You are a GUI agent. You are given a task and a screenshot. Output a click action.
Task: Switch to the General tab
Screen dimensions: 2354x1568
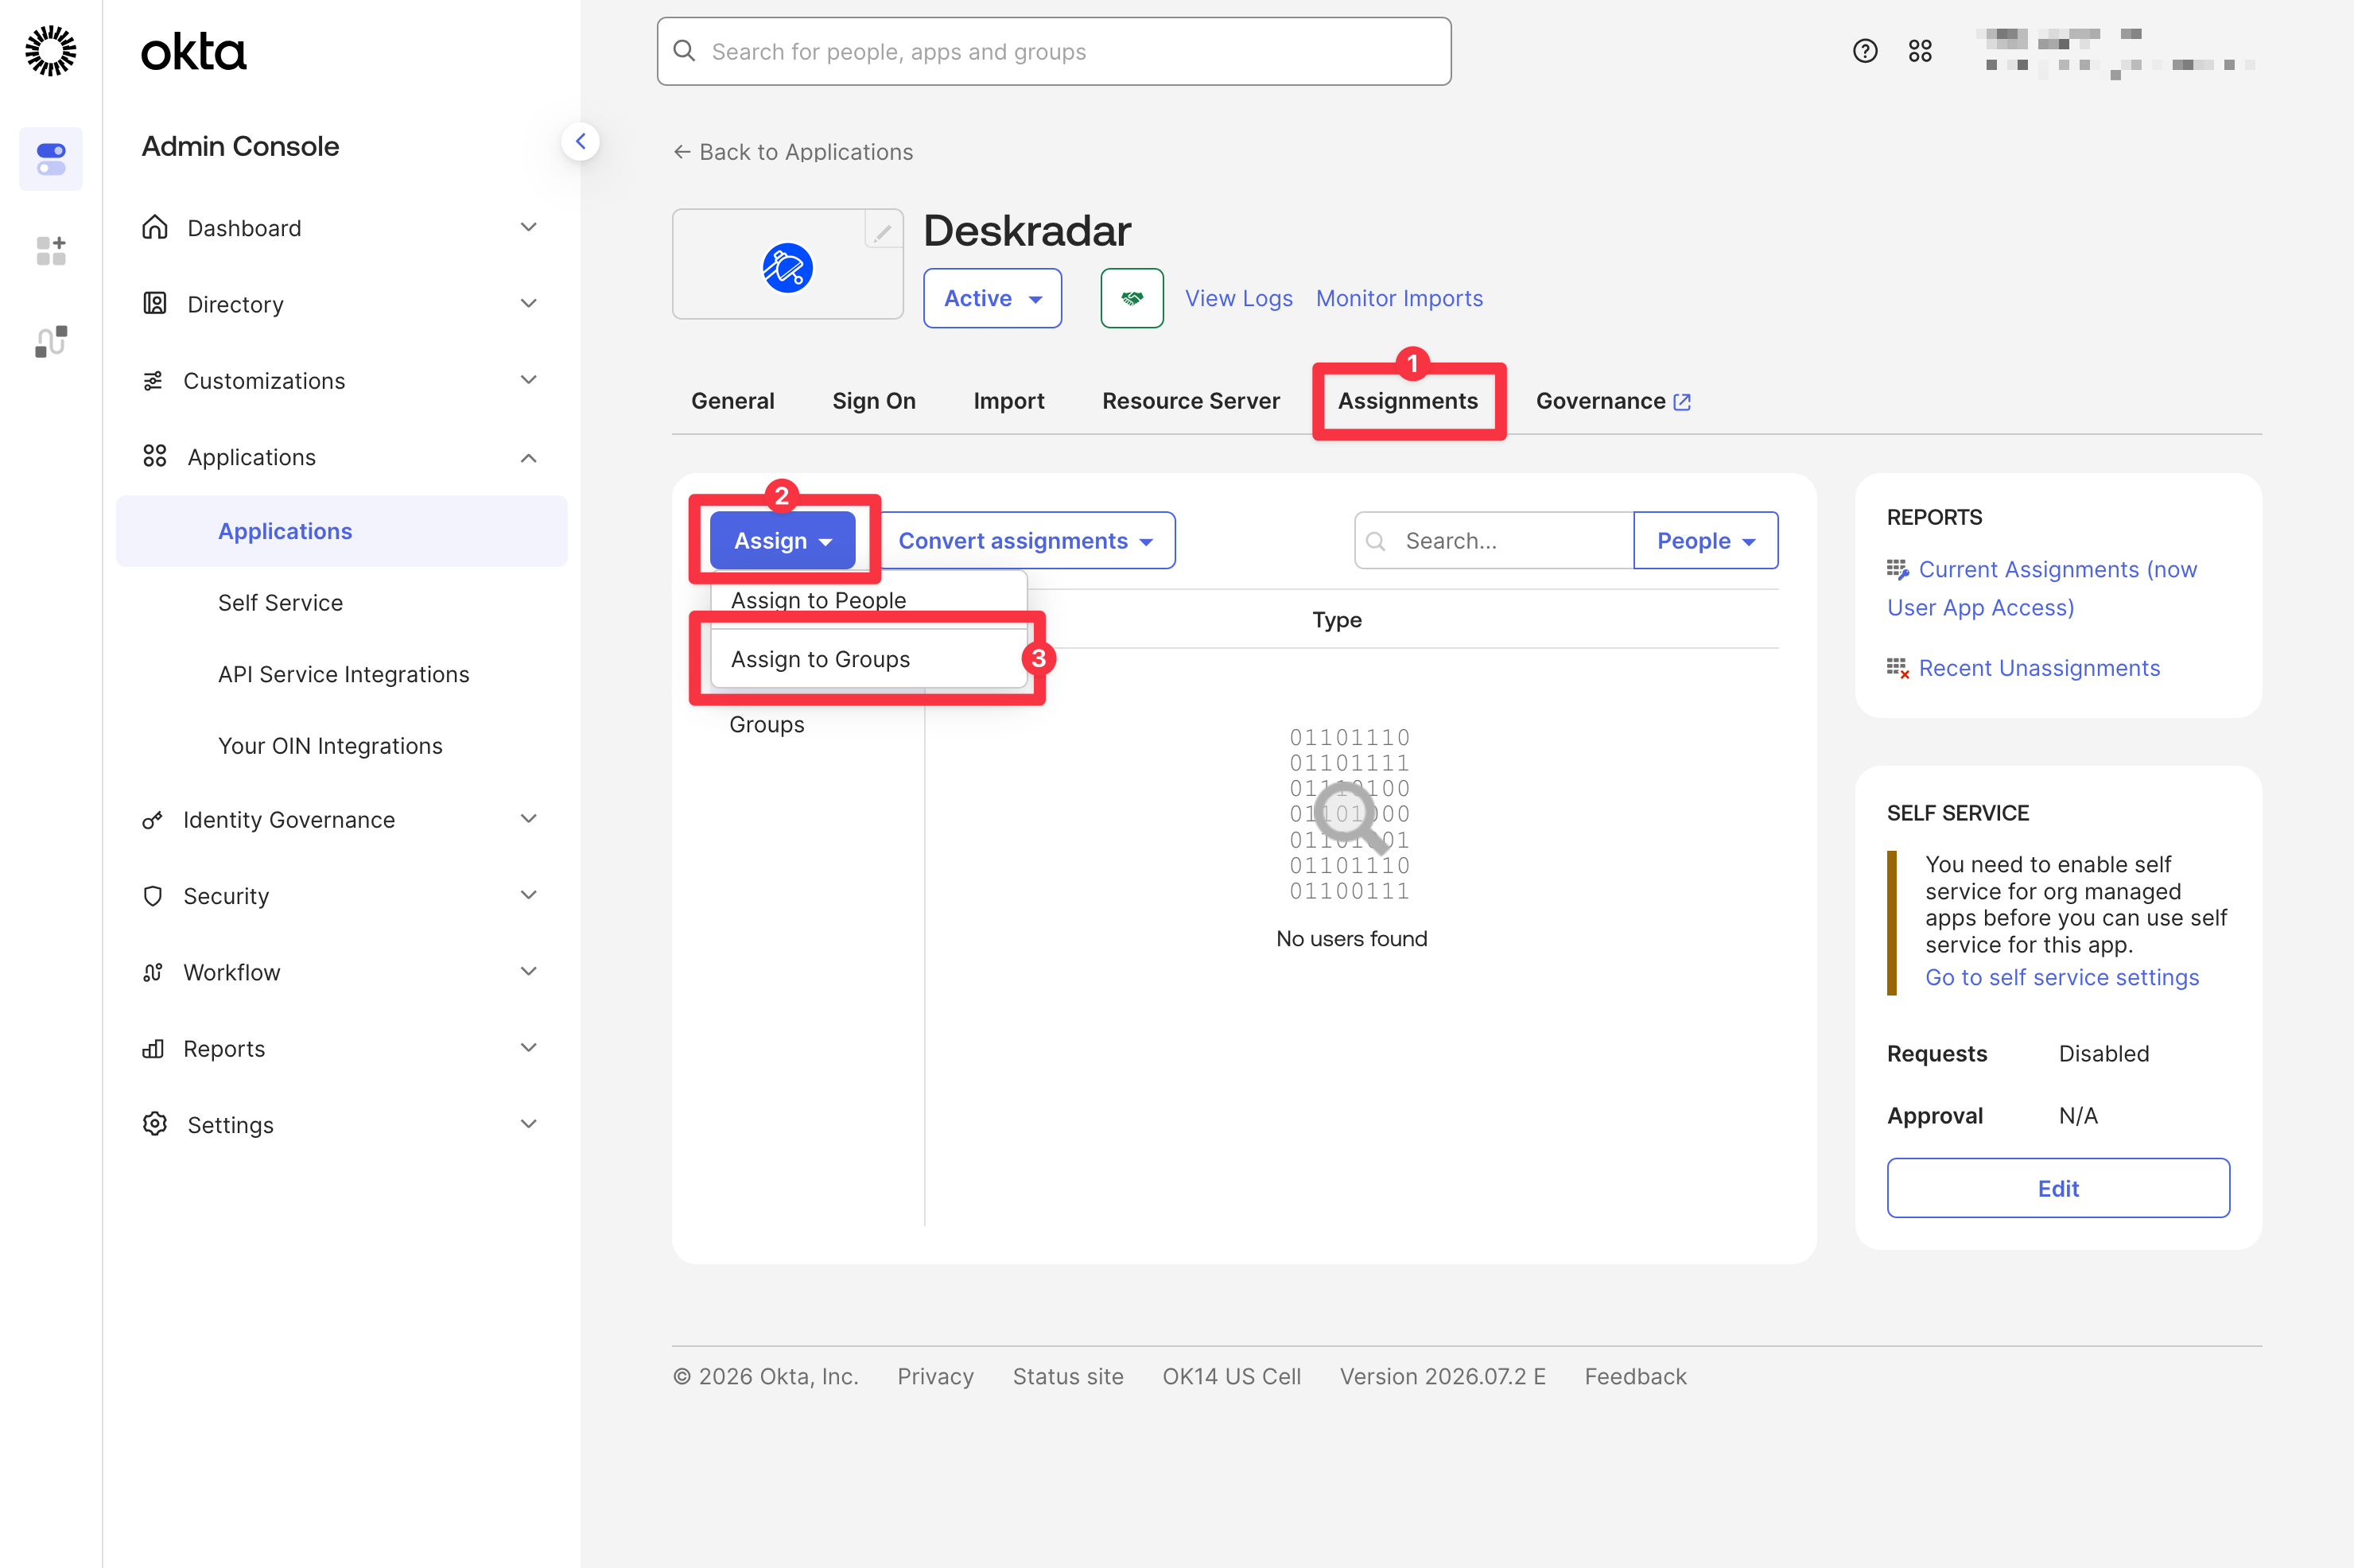coord(732,401)
